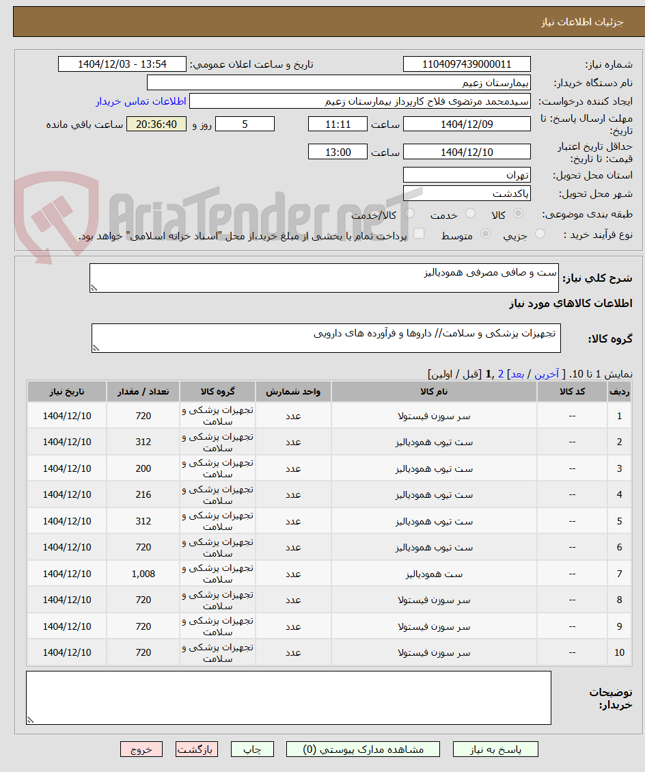Open the اطلاعات تماس خریدار link

tap(141, 101)
